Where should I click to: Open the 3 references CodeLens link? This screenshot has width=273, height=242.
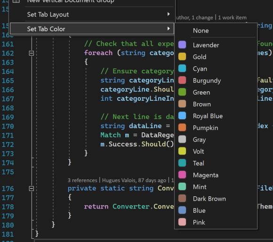82,180
